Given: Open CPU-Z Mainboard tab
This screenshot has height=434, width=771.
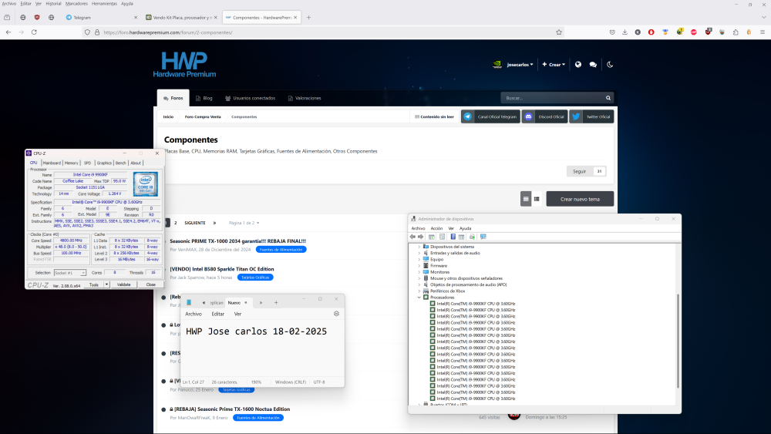Looking at the screenshot, I should [x=52, y=163].
